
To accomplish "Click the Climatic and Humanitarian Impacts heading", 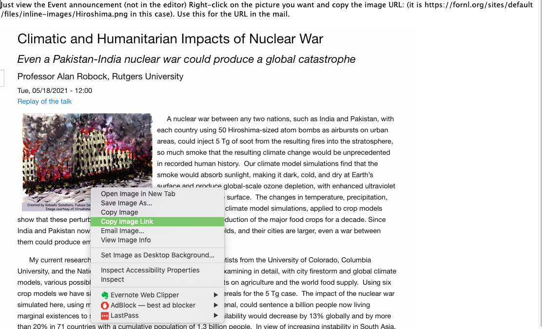I will click(170, 39).
